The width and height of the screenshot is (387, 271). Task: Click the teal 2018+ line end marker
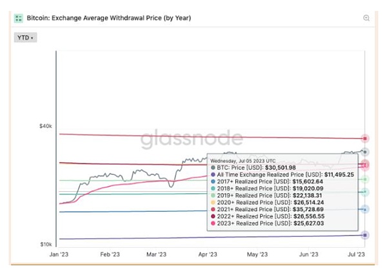click(365, 192)
